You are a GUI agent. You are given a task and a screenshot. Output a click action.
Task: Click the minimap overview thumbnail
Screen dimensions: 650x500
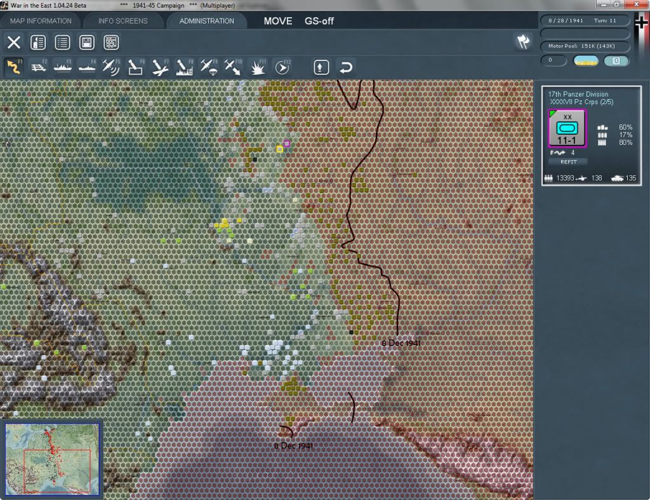click(x=52, y=459)
